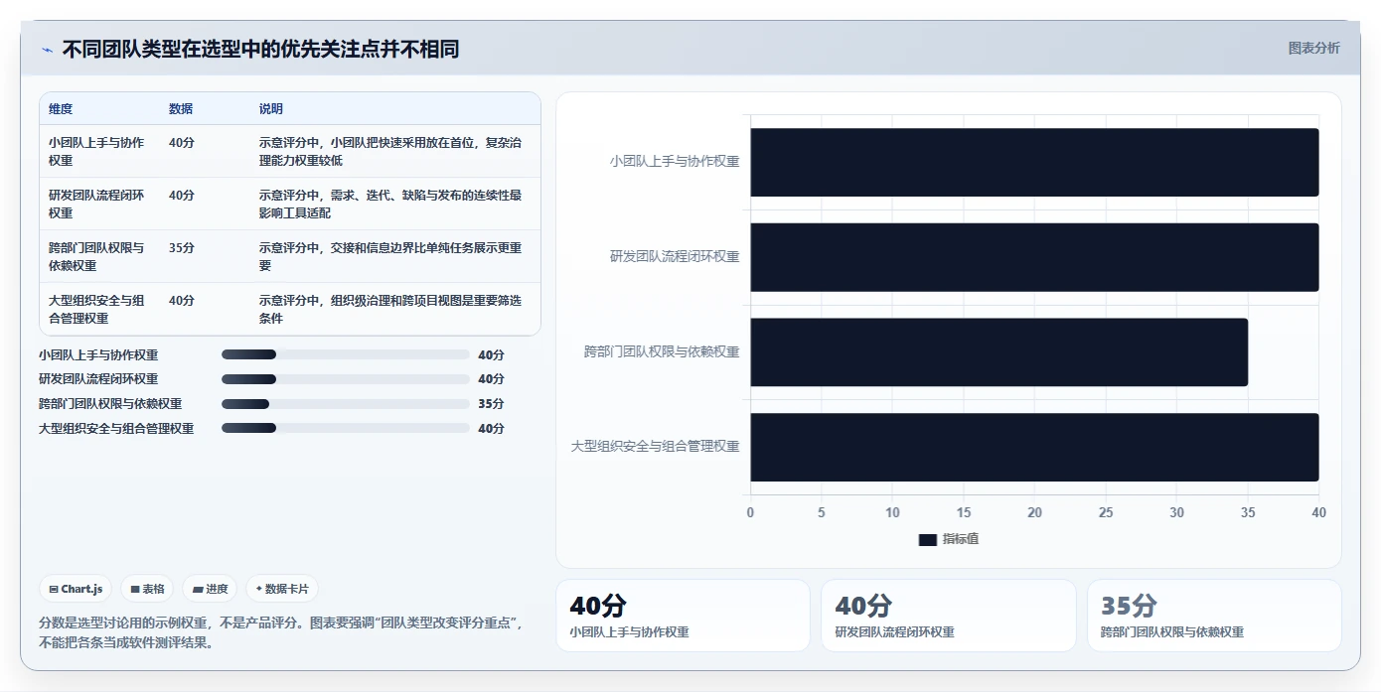Click the description starting 示意评分中，需求、迭代
This screenshot has height=692, width=1381.
click(390, 204)
